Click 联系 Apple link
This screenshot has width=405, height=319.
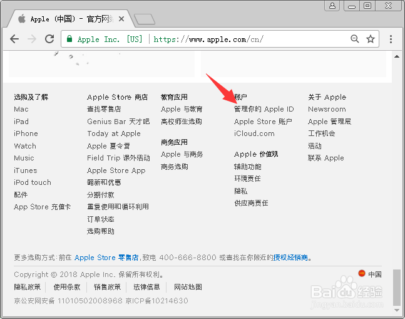326,158
